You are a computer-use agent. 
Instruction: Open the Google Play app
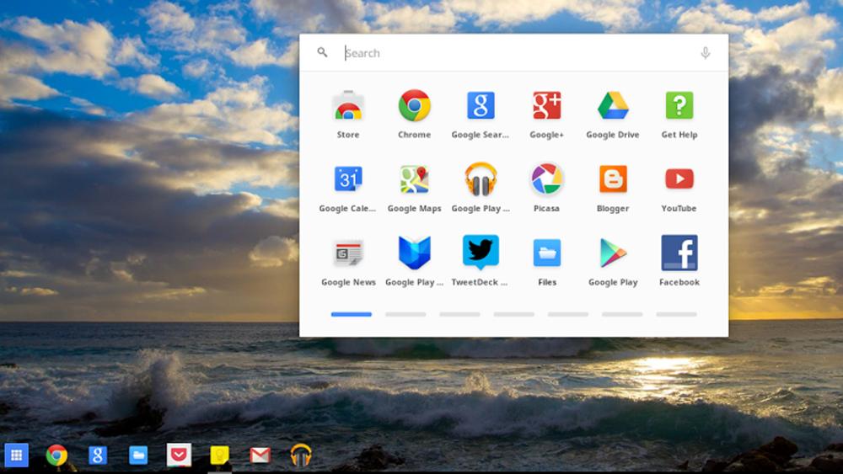[x=613, y=253]
